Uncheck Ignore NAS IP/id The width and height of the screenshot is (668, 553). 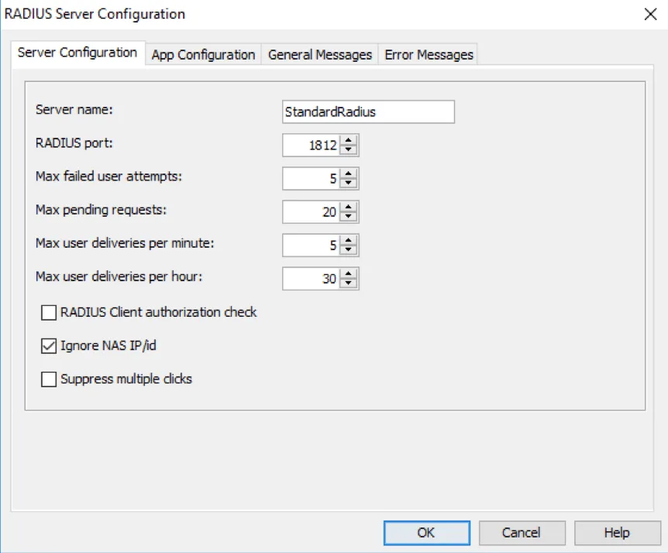coord(48,345)
